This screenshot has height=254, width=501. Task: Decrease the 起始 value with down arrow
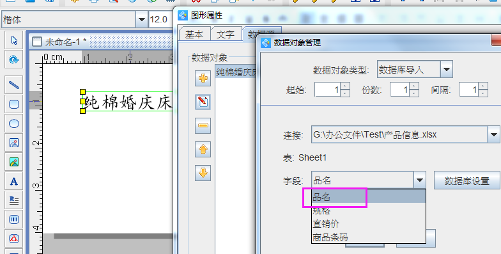pyautogui.click(x=345, y=93)
